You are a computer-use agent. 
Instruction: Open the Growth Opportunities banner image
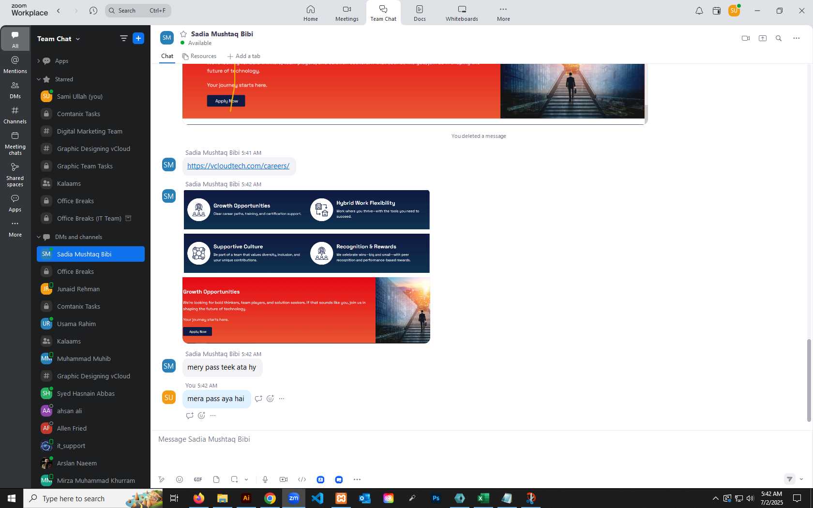(306, 310)
